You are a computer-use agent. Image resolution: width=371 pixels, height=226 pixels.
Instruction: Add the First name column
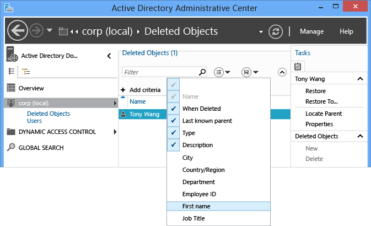click(x=219, y=206)
